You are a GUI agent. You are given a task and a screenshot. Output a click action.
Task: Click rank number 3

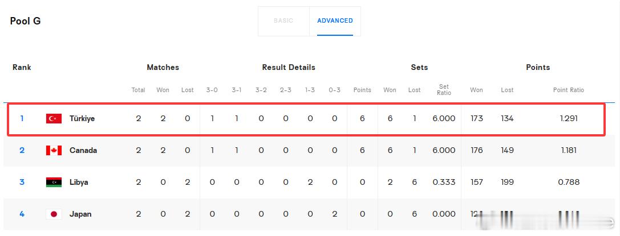point(22,182)
